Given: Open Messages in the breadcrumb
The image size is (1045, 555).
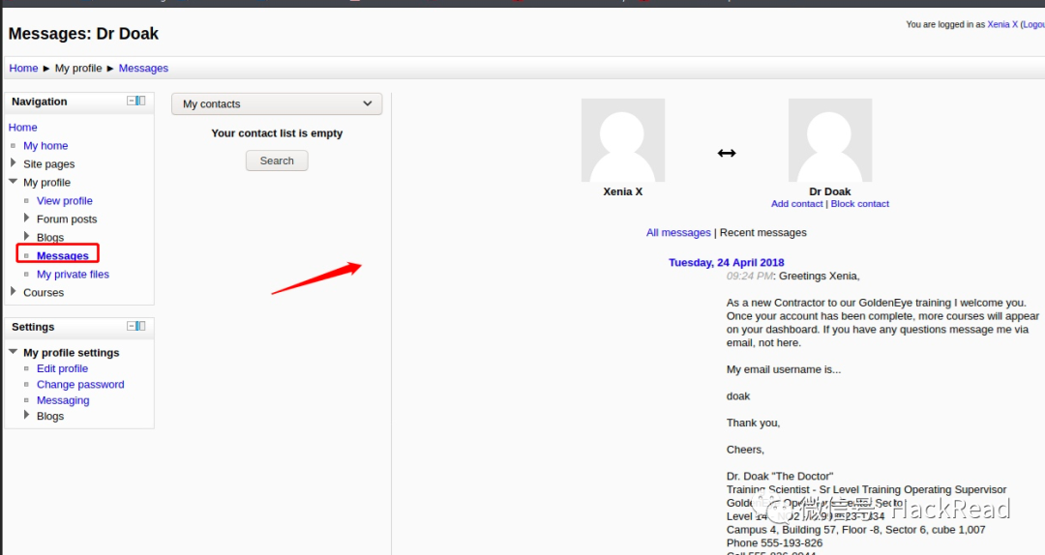Looking at the screenshot, I should pos(143,68).
